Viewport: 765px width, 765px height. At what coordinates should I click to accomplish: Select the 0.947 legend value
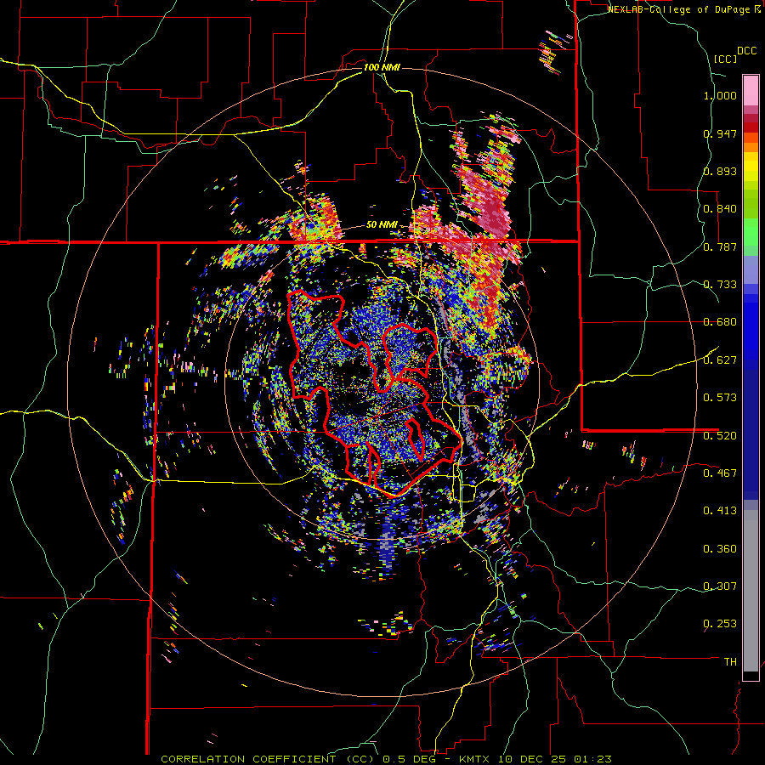point(720,133)
